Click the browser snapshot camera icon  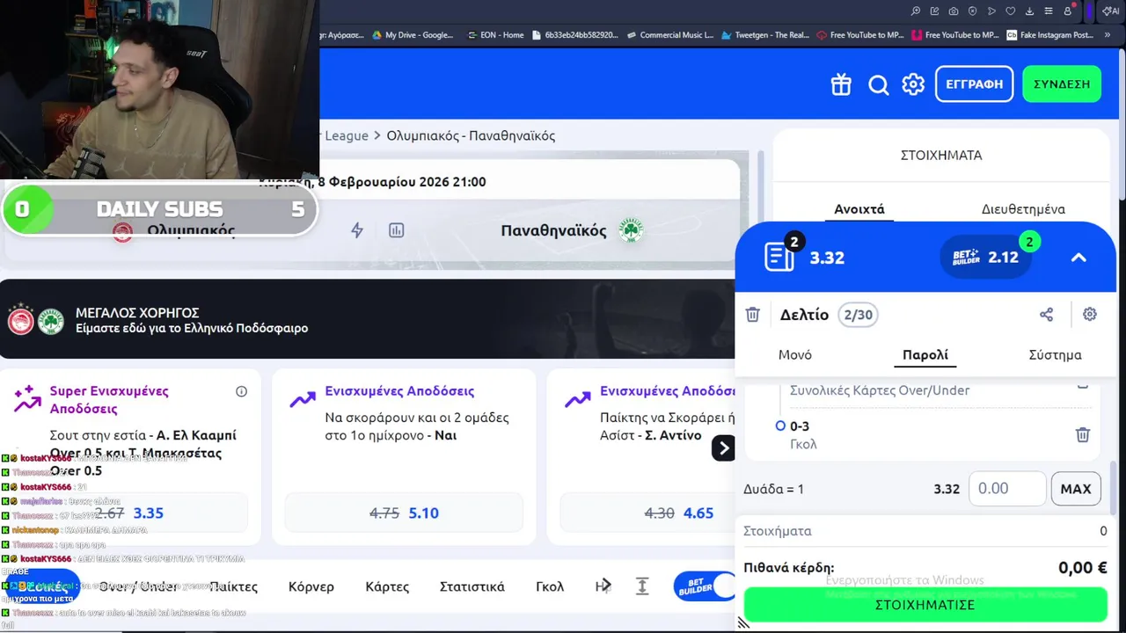[x=954, y=11]
